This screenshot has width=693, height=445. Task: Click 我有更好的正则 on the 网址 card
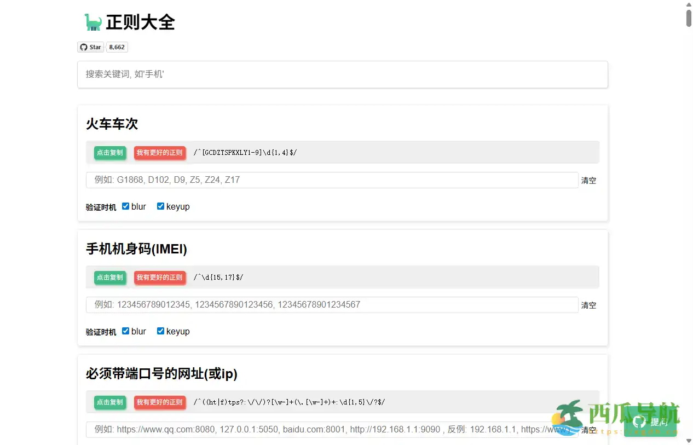[x=159, y=402]
